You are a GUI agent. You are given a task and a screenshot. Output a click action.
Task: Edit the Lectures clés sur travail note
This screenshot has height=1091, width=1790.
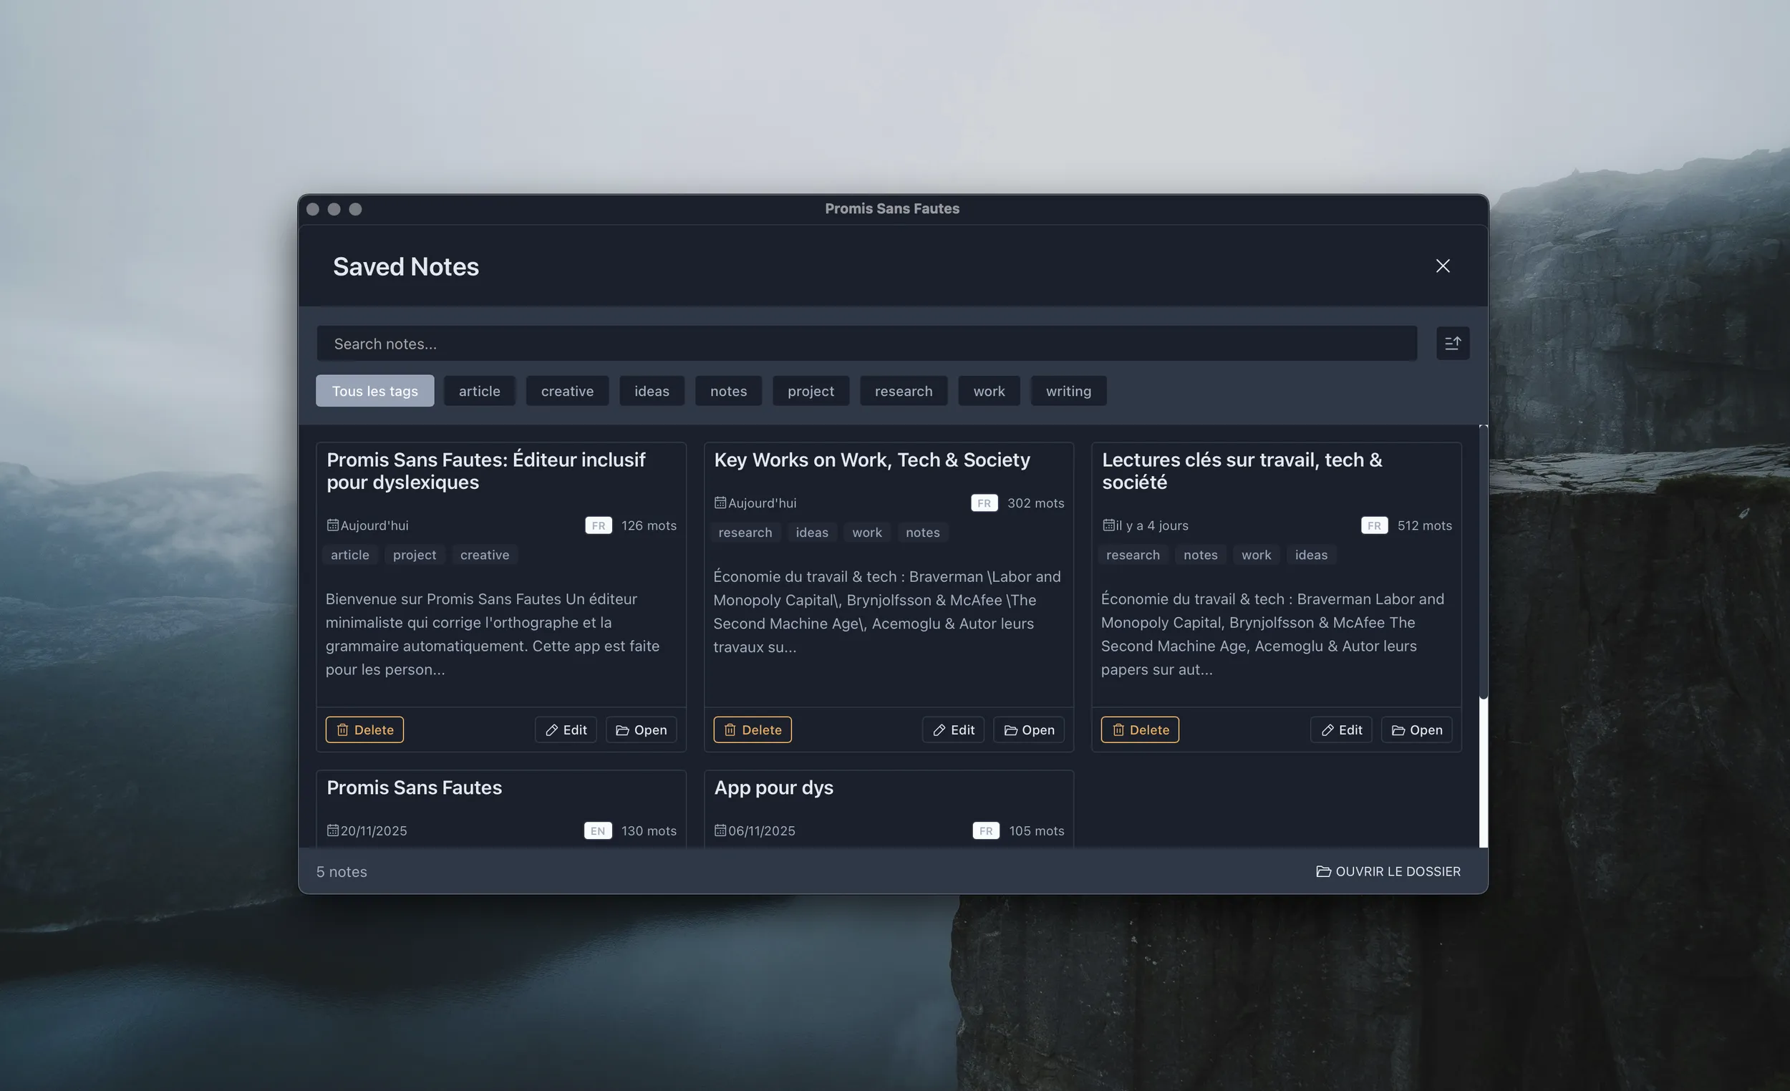click(1340, 729)
